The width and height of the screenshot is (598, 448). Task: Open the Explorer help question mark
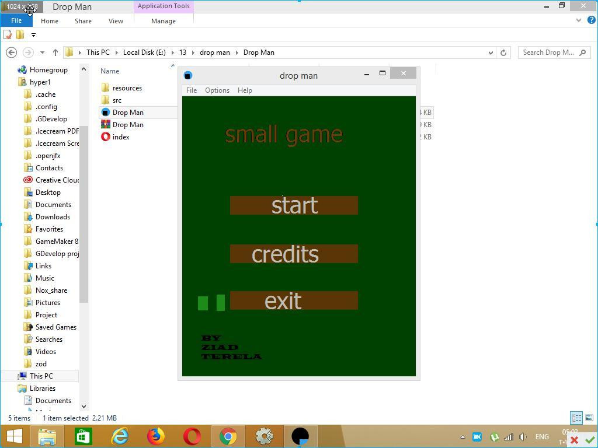(592, 20)
